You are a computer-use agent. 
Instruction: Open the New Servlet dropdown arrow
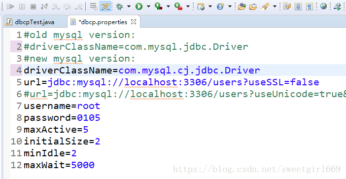(x=230, y=6)
